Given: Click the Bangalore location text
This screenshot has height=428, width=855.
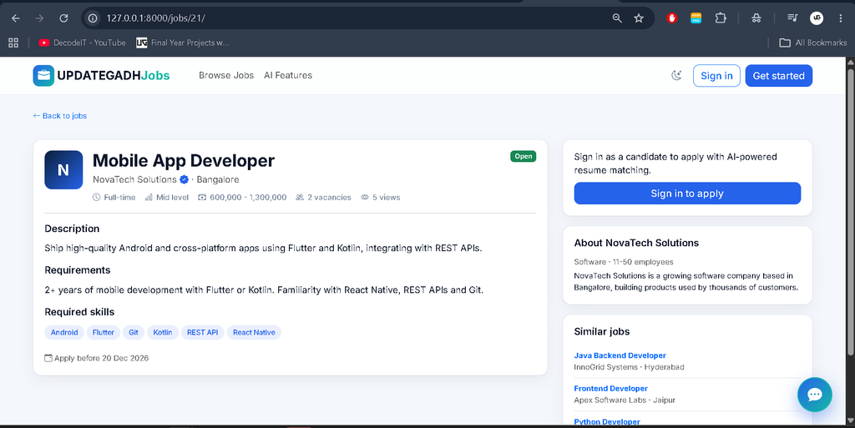Looking at the screenshot, I should (218, 179).
